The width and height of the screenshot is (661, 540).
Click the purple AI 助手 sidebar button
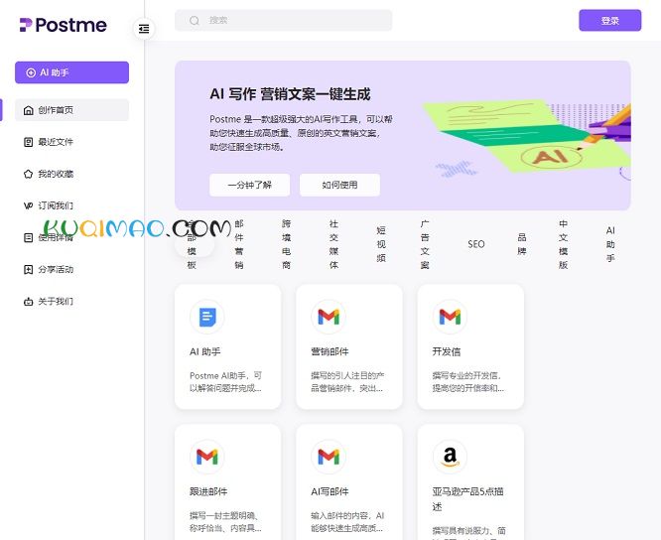tap(71, 72)
